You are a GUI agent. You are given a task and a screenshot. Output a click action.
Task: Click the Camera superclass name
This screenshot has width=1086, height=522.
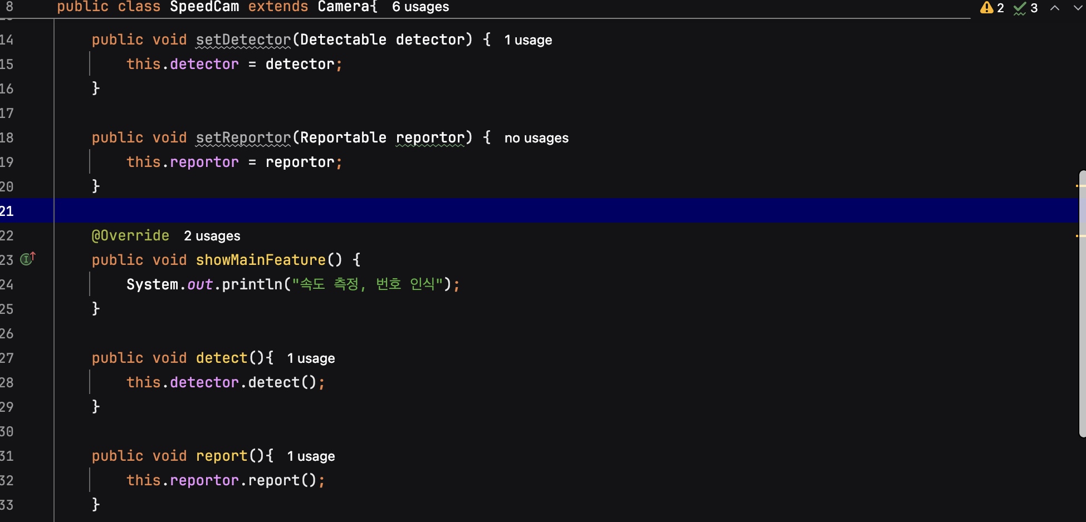point(344,7)
